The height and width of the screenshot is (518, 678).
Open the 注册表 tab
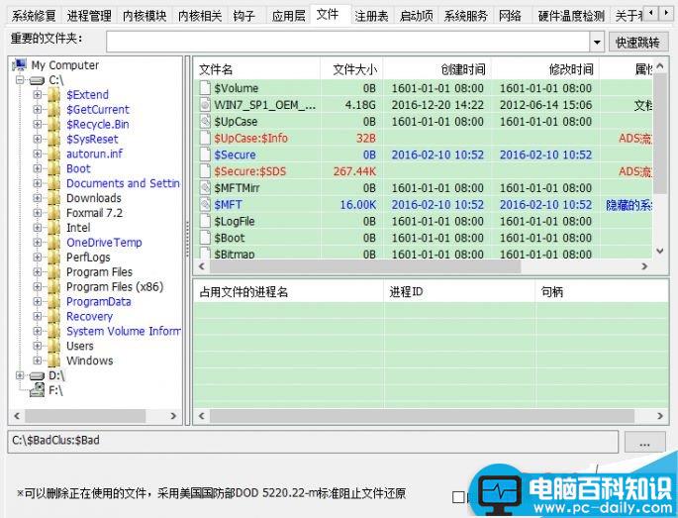pyautogui.click(x=371, y=16)
